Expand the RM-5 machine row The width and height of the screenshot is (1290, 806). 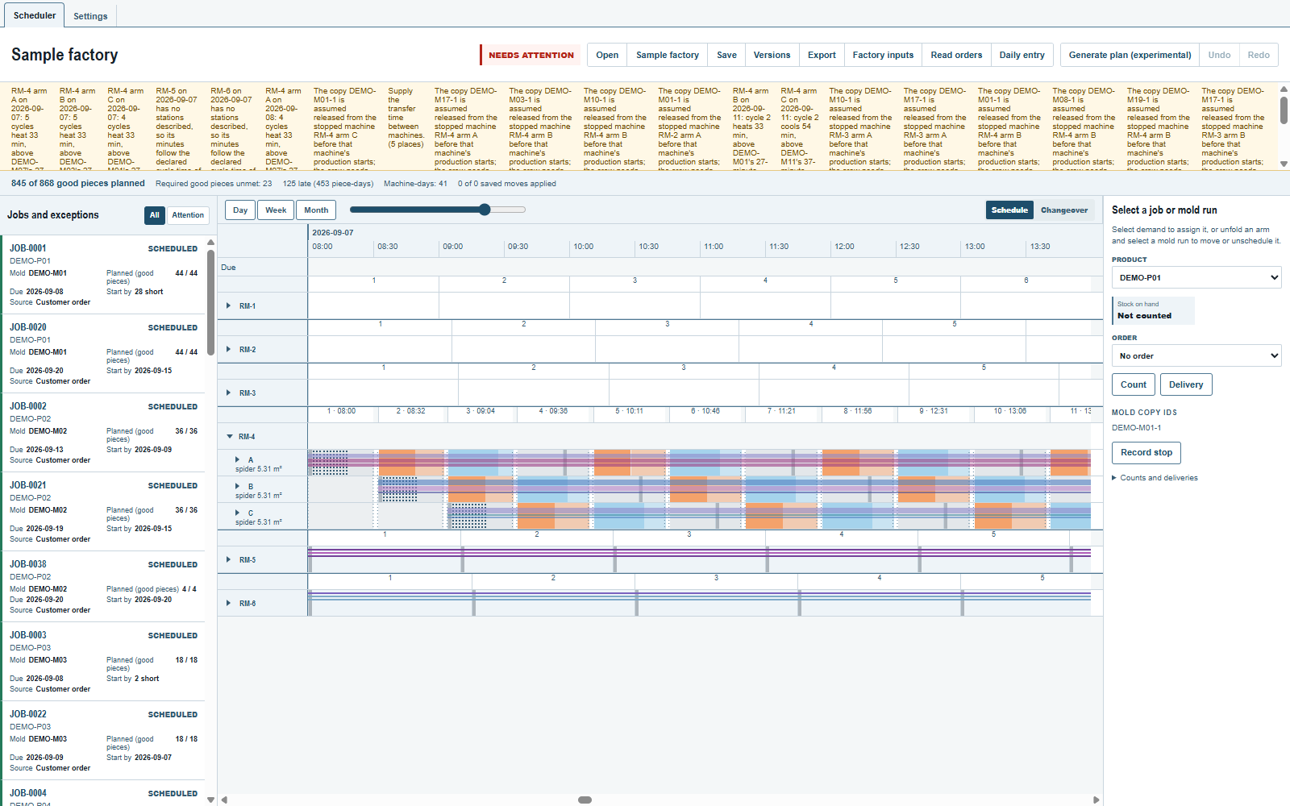click(x=229, y=560)
